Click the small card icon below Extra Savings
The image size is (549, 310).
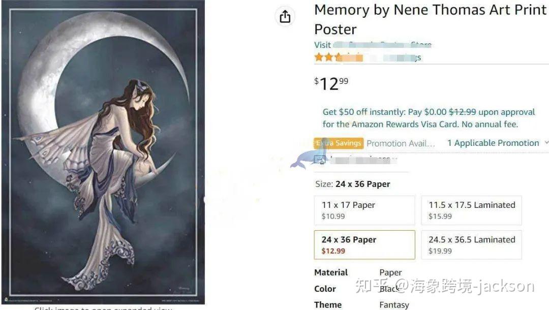pyautogui.click(x=320, y=160)
